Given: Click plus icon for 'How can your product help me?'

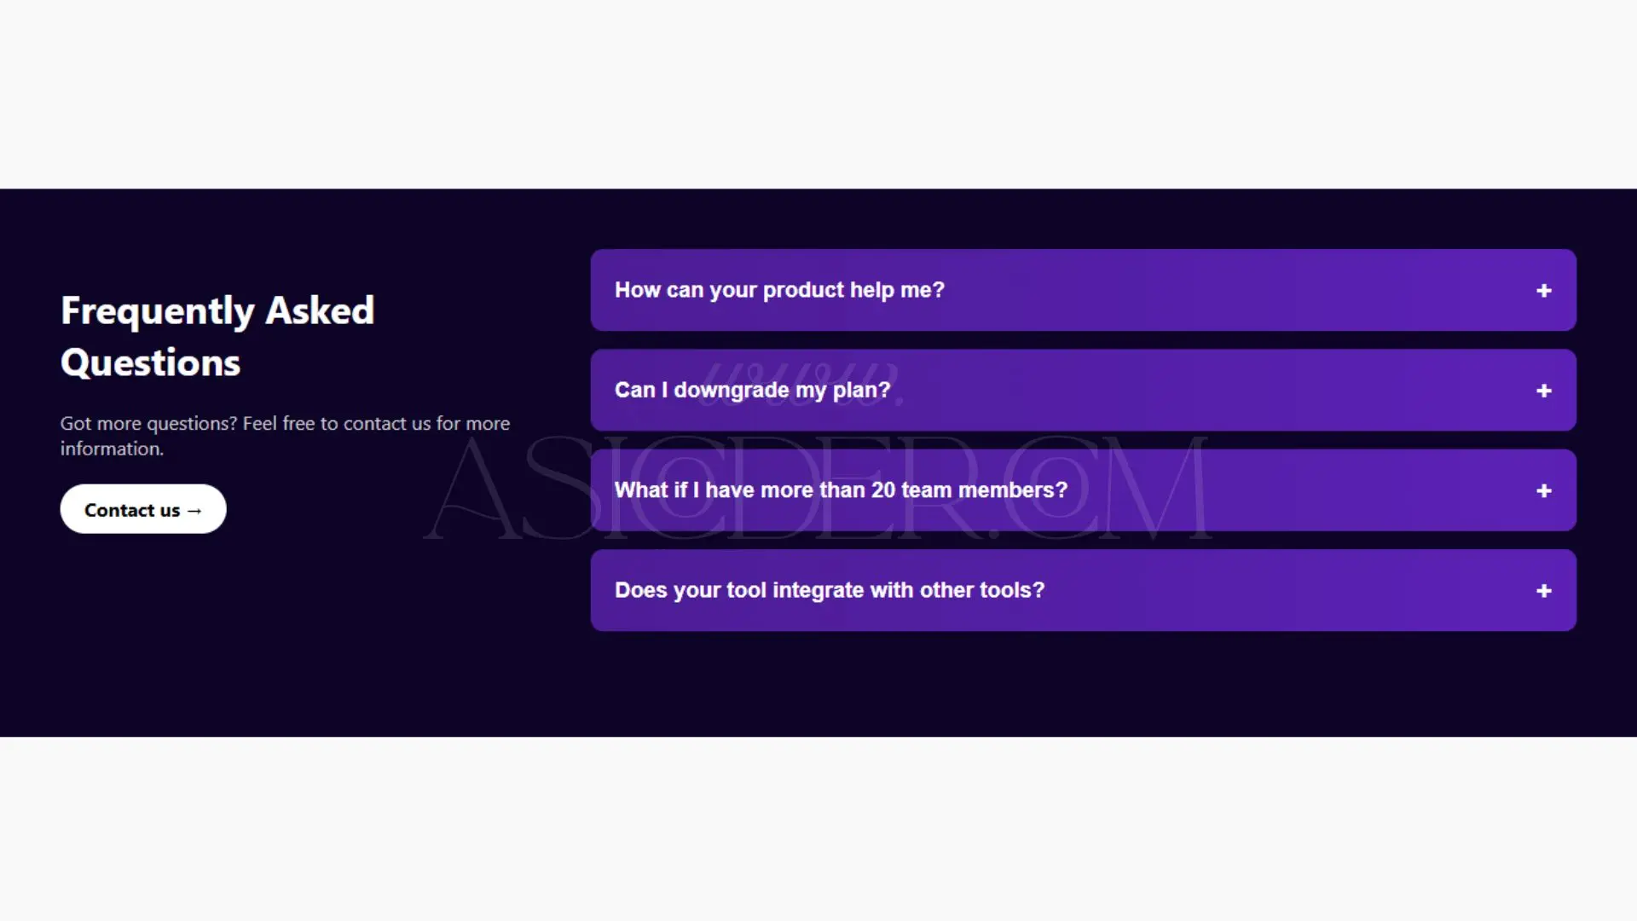Looking at the screenshot, I should point(1543,291).
